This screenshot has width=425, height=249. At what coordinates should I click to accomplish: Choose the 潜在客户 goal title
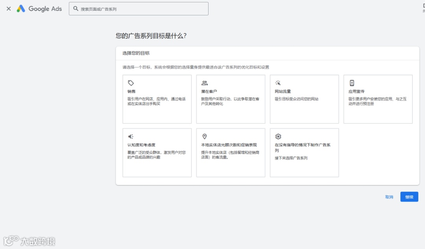(209, 92)
